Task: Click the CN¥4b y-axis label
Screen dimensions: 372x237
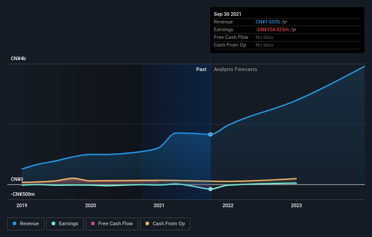Action: pos(18,58)
